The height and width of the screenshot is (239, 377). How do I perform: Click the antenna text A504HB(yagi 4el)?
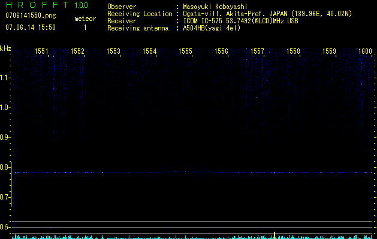pyautogui.click(x=212, y=28)
